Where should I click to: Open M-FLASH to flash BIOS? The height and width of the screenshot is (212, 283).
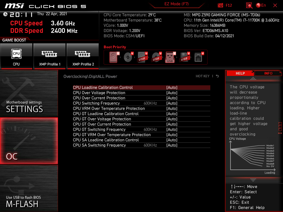29,188
